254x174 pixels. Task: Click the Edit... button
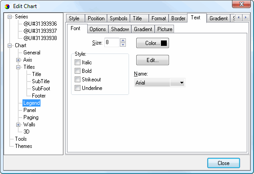pyautogui.click(x=152, y=60)
